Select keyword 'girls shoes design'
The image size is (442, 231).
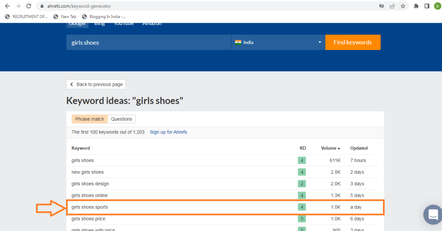point(90,184)
